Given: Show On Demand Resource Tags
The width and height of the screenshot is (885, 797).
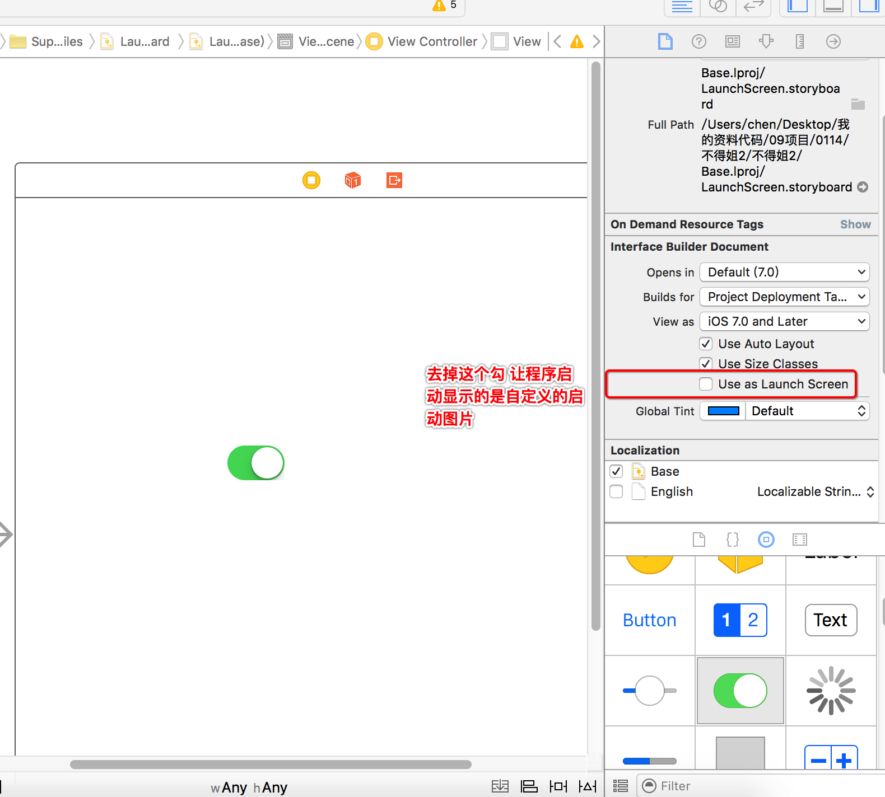Looking at the screenshot, I should (855, 224).
